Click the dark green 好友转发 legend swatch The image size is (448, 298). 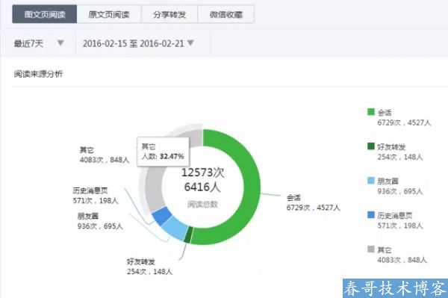click(x=371, y=146)
